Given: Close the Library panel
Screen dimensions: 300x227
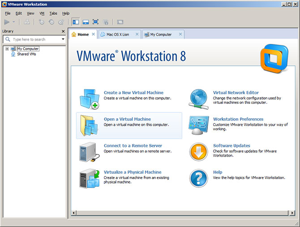Looking at the screenshot, I should [63, 31].
